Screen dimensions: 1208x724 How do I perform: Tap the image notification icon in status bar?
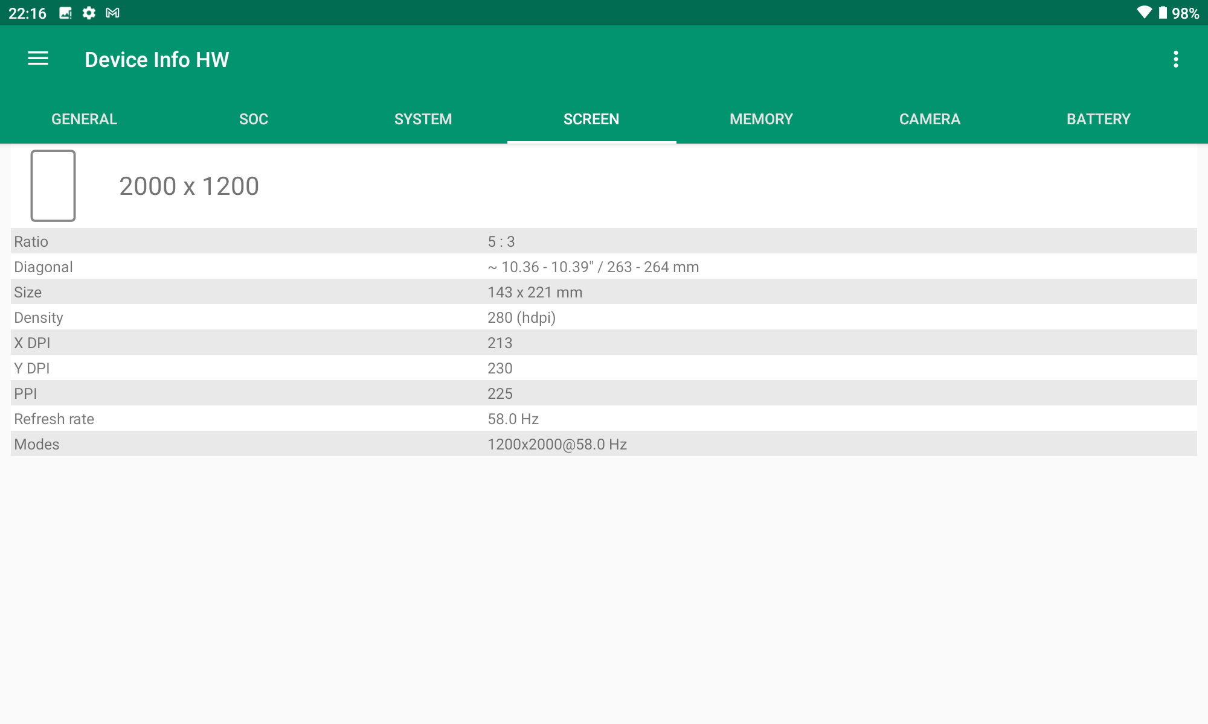pyautogui.click(x=65, y=13)
